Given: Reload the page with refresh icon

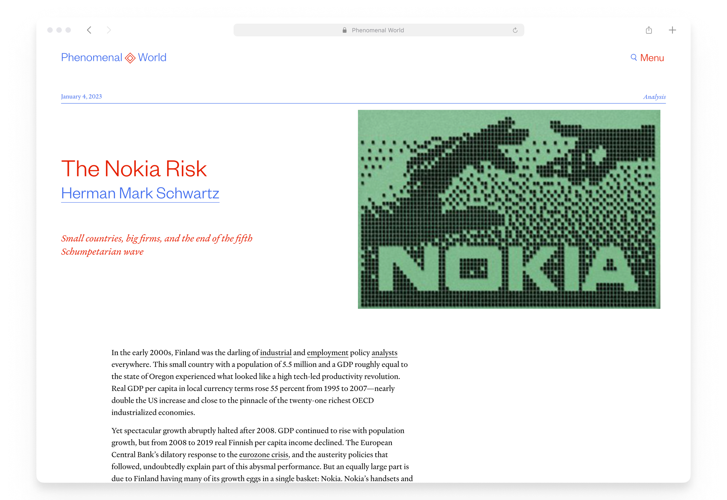Looking at the screenshot, I should [515, 30].
